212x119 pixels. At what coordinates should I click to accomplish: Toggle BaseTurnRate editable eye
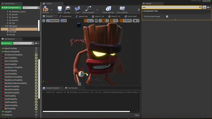pos(36,48)
